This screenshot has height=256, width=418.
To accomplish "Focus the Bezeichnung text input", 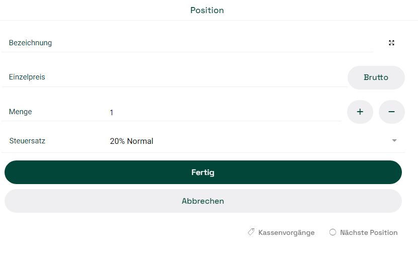I will (213, 43).
